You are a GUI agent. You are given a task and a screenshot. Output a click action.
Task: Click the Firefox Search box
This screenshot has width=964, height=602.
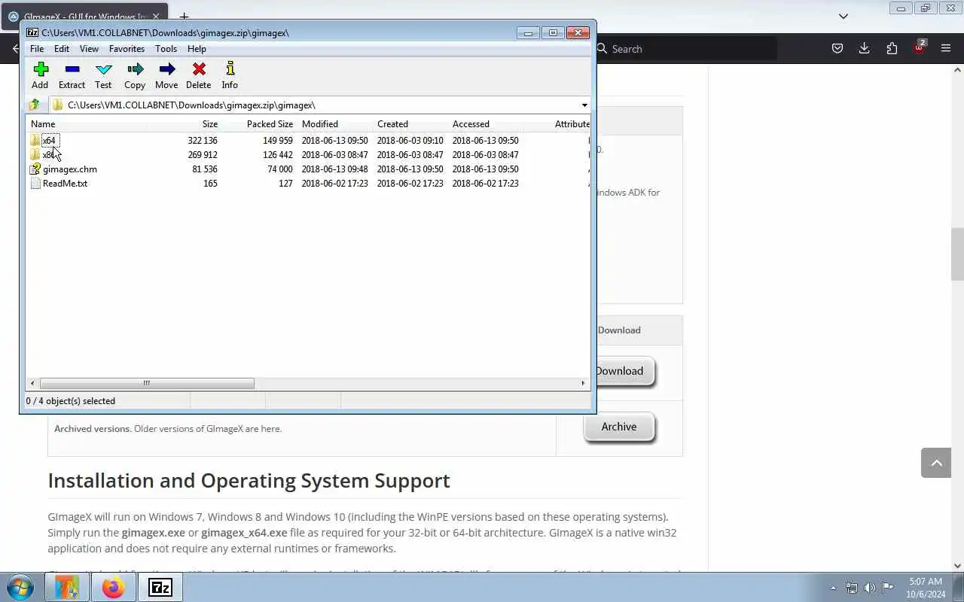(x=685, y=49)
